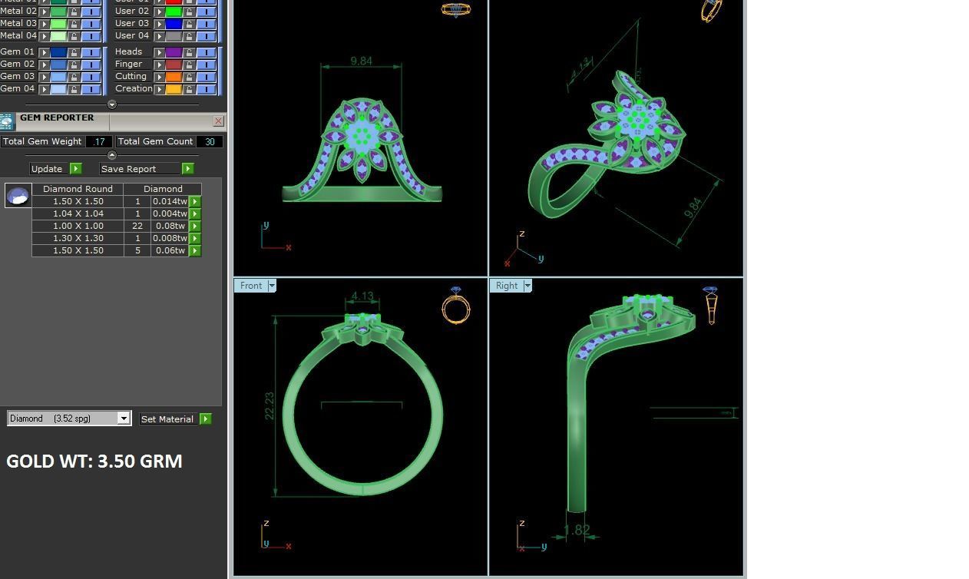Viewport: 969px width, 579px height.
Task: Expand Gem 02 layer arrow button
Action: 44,65
